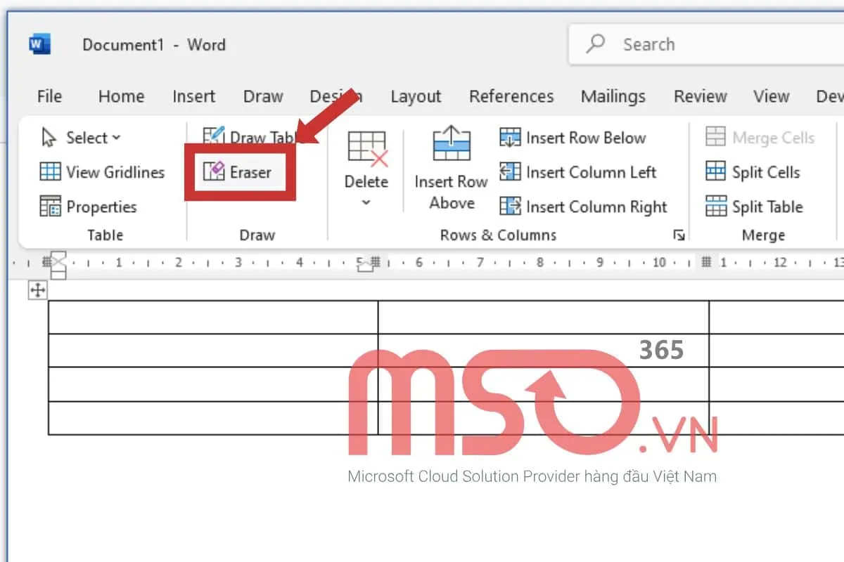Open Rows & Columns dialog launcher

[679, 235]
